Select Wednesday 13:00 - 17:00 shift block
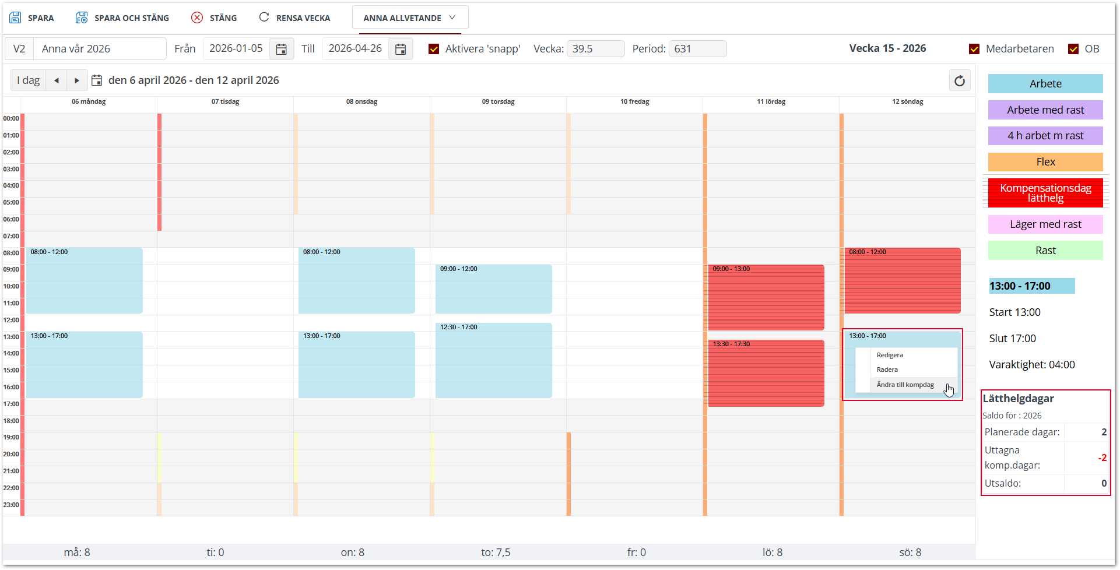Image resolution: width=1120 pixels, height=570 pixels. [357, 365]
